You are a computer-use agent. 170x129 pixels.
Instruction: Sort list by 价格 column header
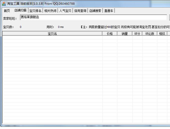click(x=110, y=34)
